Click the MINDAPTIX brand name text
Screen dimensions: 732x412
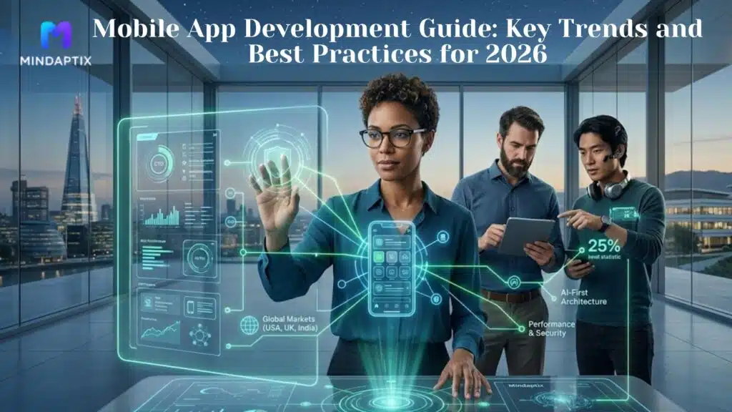56,61
